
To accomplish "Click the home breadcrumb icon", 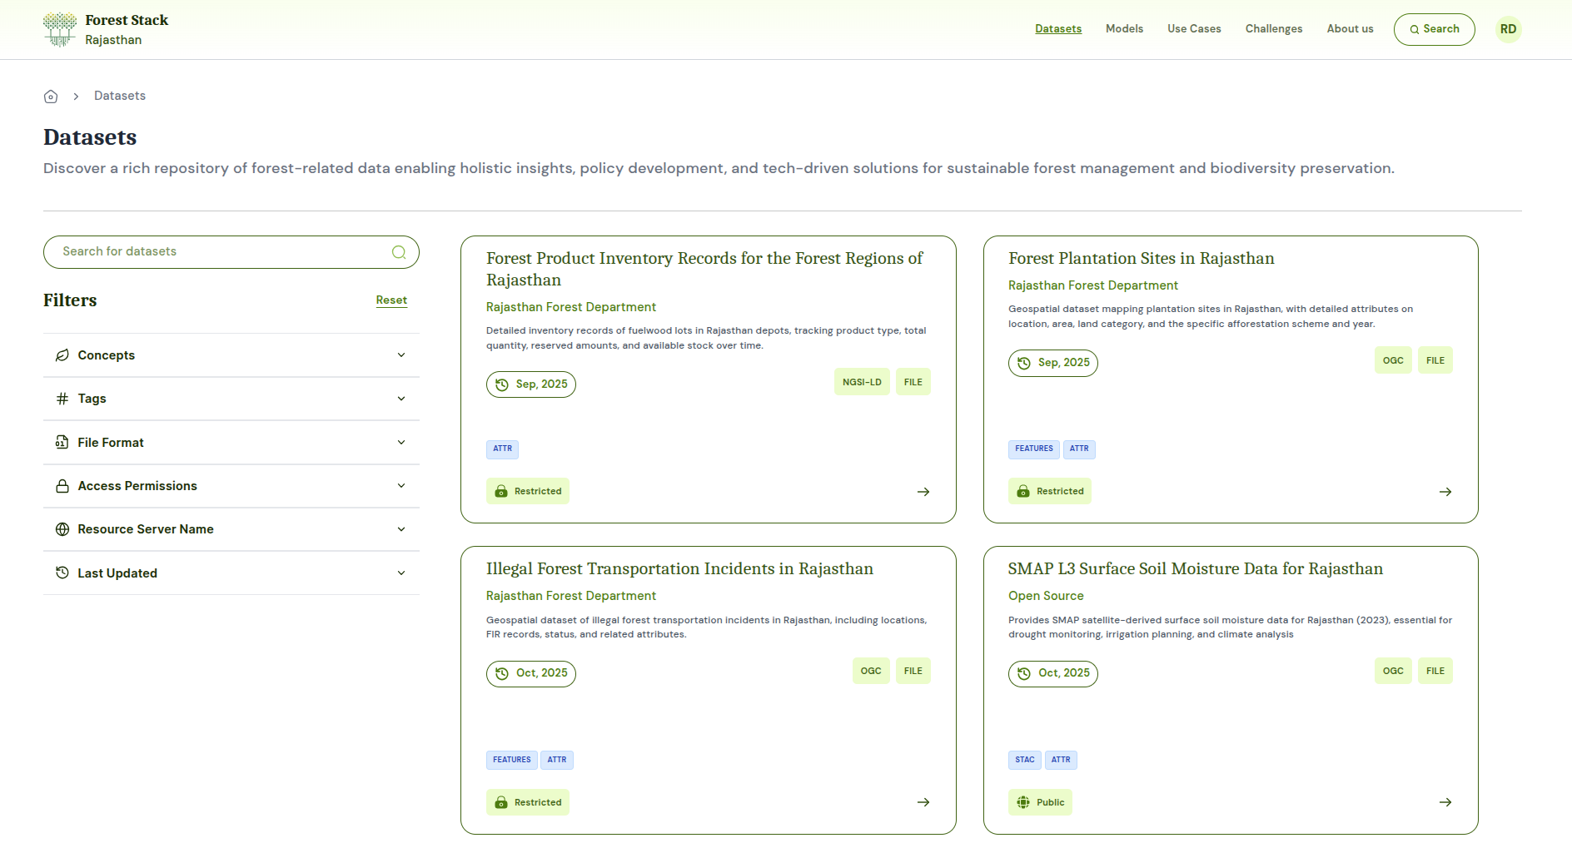I will point(50,96).
